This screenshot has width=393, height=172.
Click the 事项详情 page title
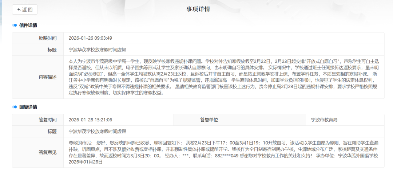pyautogui.click(x=198, y=9)
